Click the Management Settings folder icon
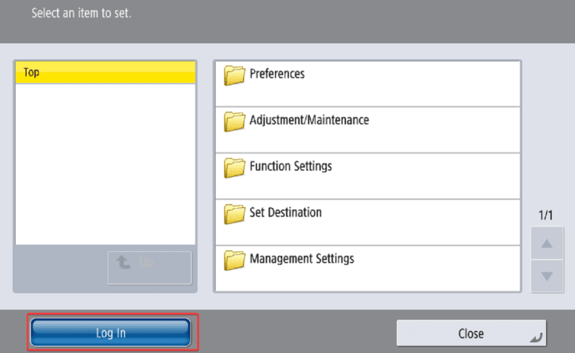 pos(235,260)
